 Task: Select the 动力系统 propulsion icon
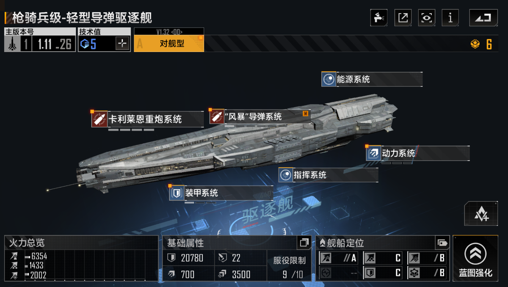373,153
